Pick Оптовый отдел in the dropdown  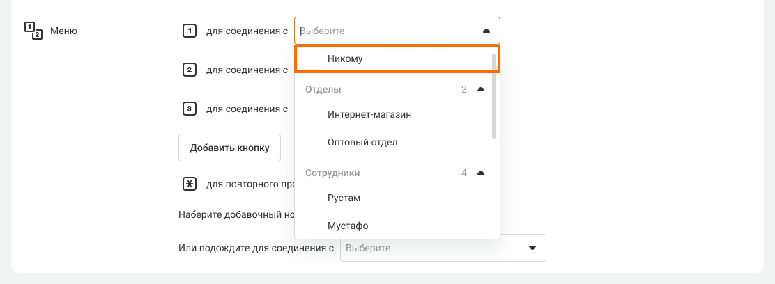click(362, 142)
